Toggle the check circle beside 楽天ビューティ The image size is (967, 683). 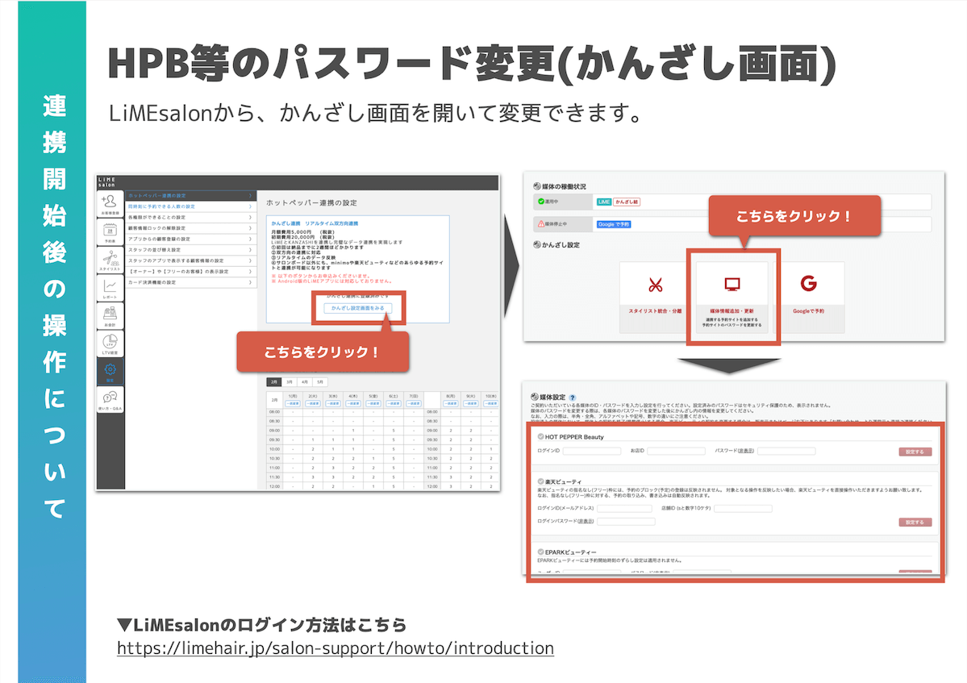point(540,481)
